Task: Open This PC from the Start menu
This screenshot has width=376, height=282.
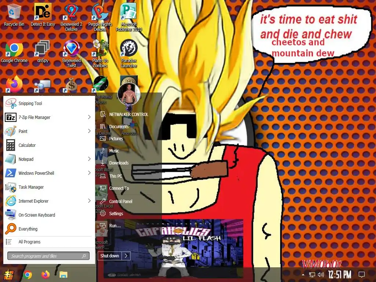Action: point(116,176)
